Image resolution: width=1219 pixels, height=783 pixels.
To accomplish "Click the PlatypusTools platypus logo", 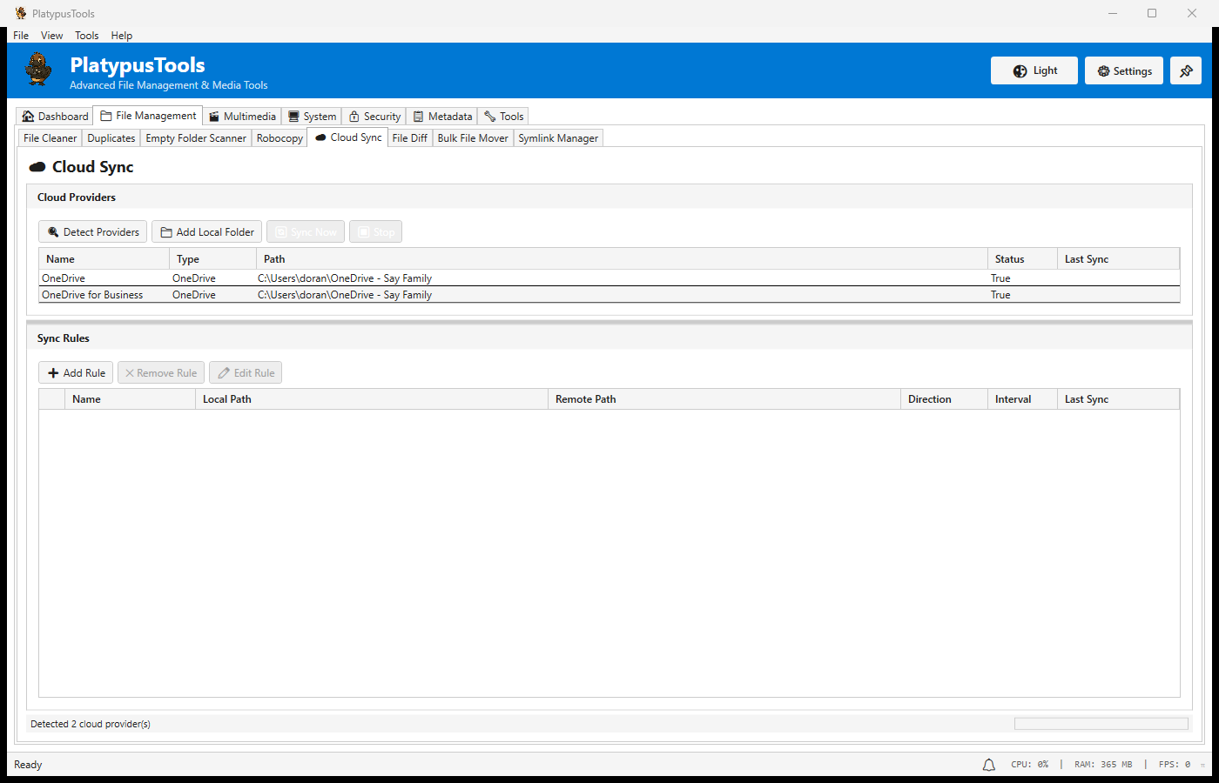I will tap(38, 70).
